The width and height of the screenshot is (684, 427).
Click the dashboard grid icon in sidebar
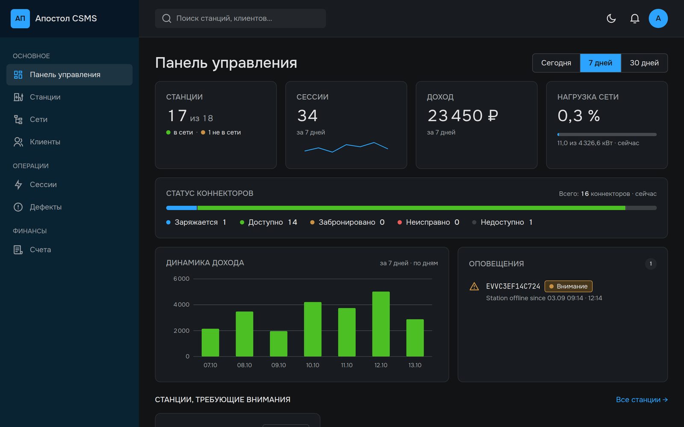click(18, 75)
